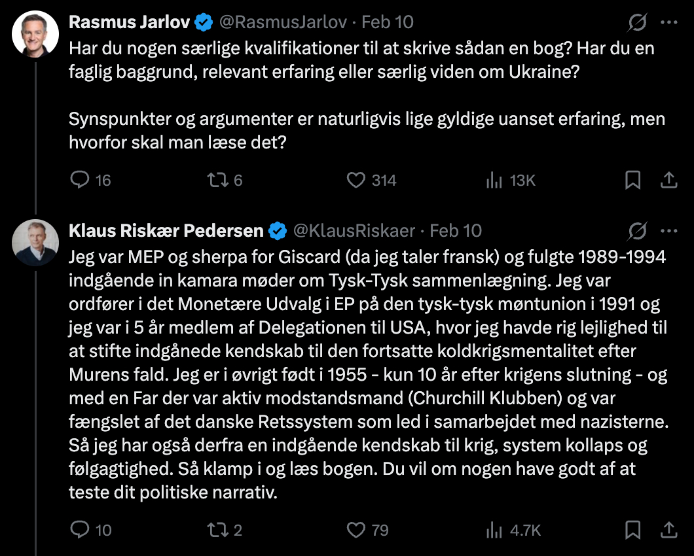
Task: Open more options for Rasmus Jarlov's tweet
Action: pos(668,22)
